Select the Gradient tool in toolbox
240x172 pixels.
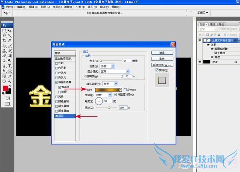click(10, 55)
